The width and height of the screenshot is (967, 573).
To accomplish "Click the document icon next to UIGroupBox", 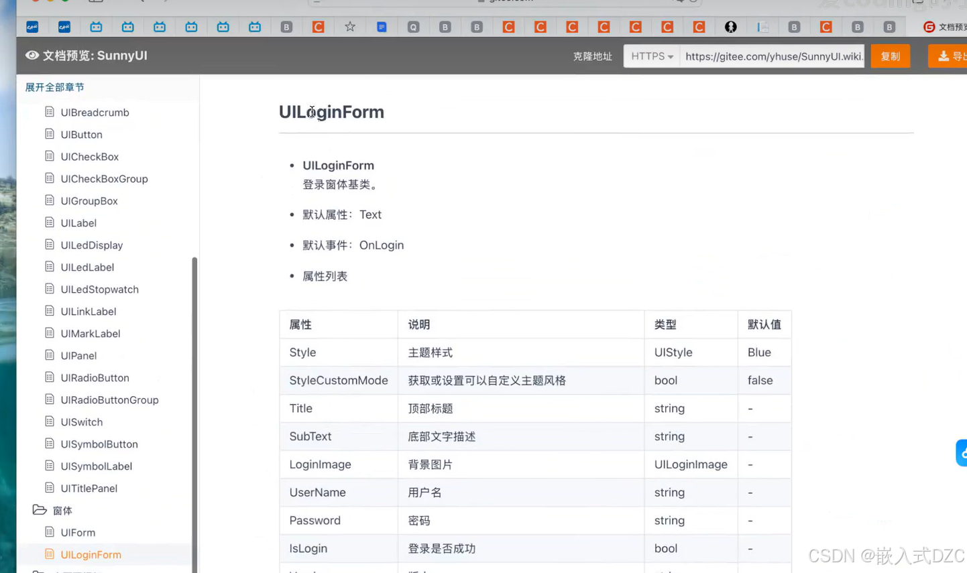I will coord(50,200).
